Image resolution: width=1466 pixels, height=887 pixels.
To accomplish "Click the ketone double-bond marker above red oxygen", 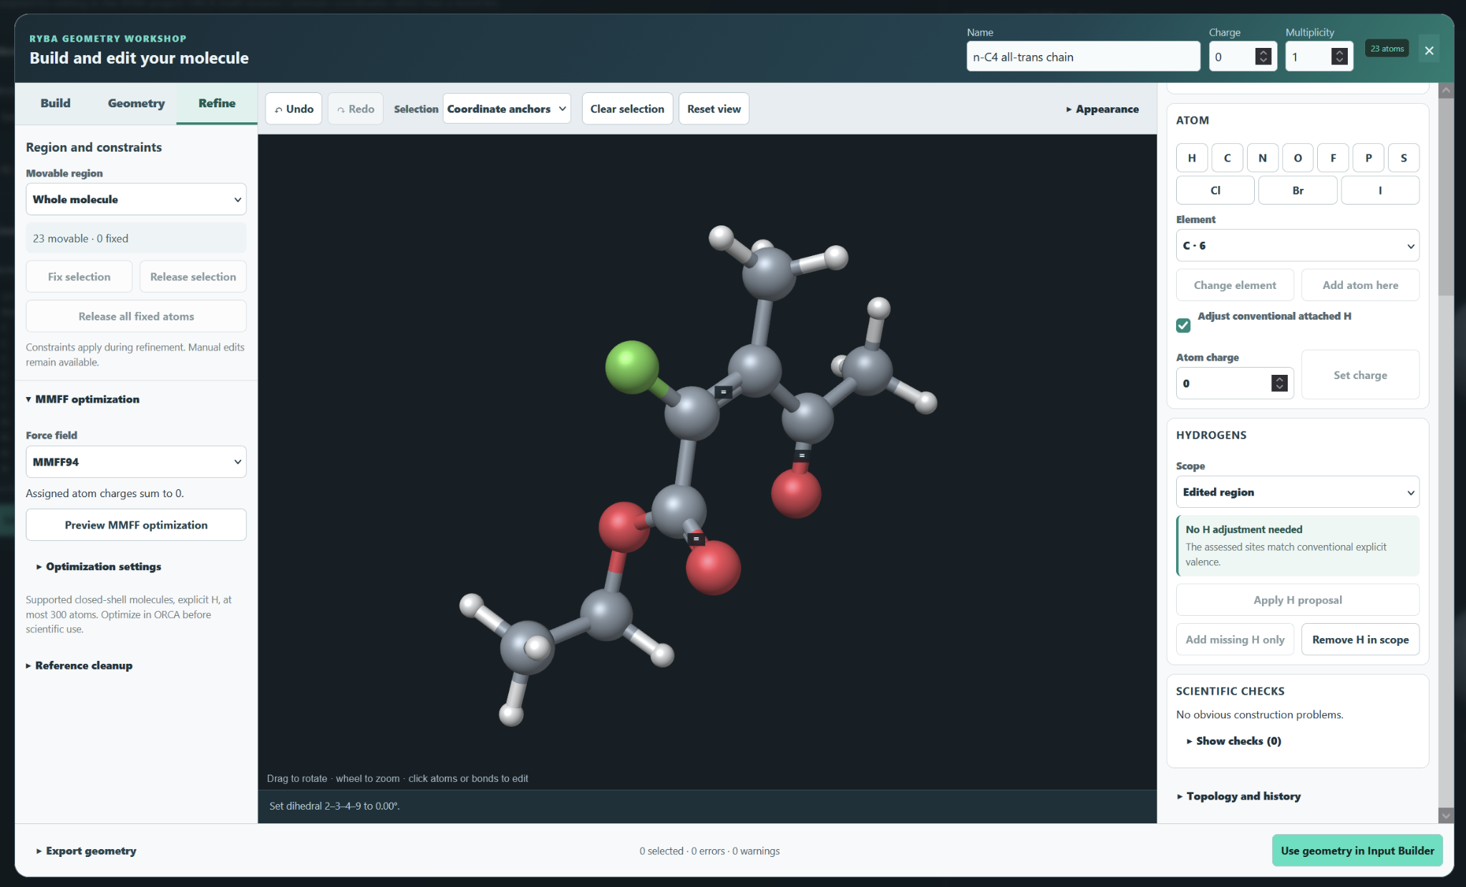I will [802, 455].
